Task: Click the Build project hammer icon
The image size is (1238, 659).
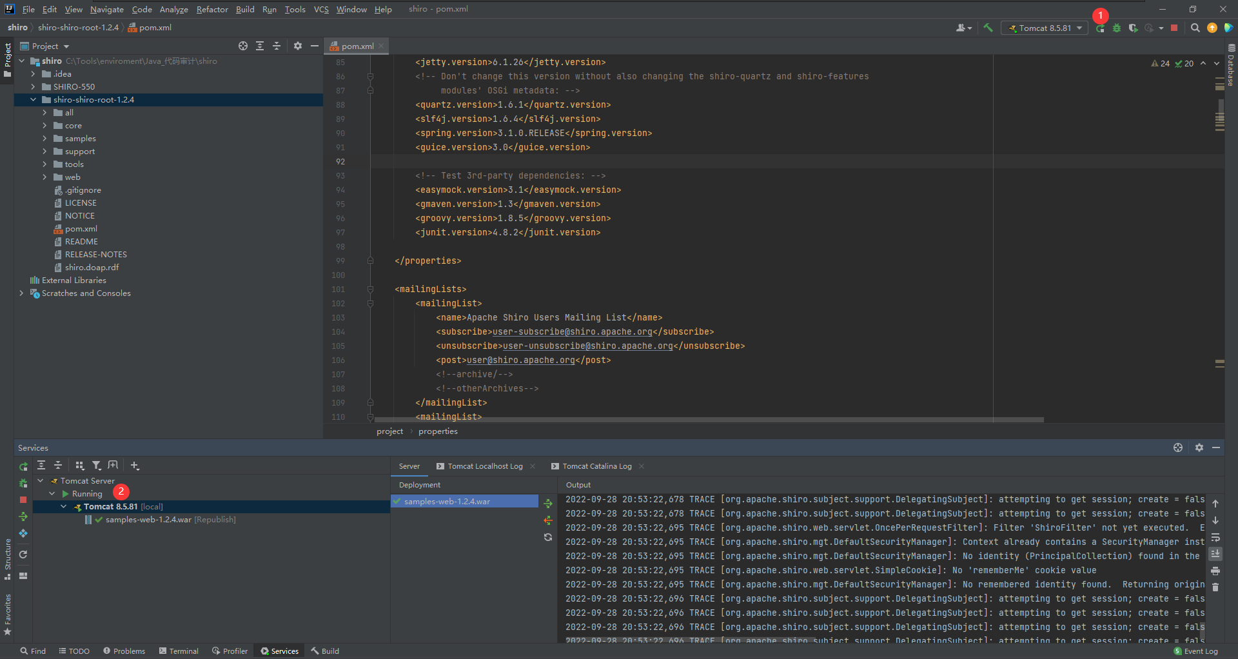Action: pyautogui.click(x=988, y=28)
